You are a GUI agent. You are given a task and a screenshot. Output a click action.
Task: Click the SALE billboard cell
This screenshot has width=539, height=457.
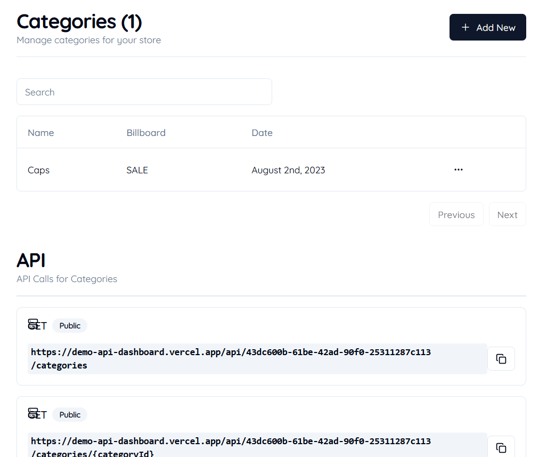137,170
